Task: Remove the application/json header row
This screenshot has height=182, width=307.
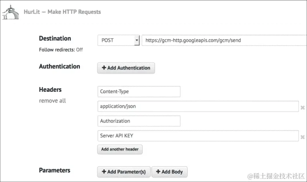Action: click(302, 107)
